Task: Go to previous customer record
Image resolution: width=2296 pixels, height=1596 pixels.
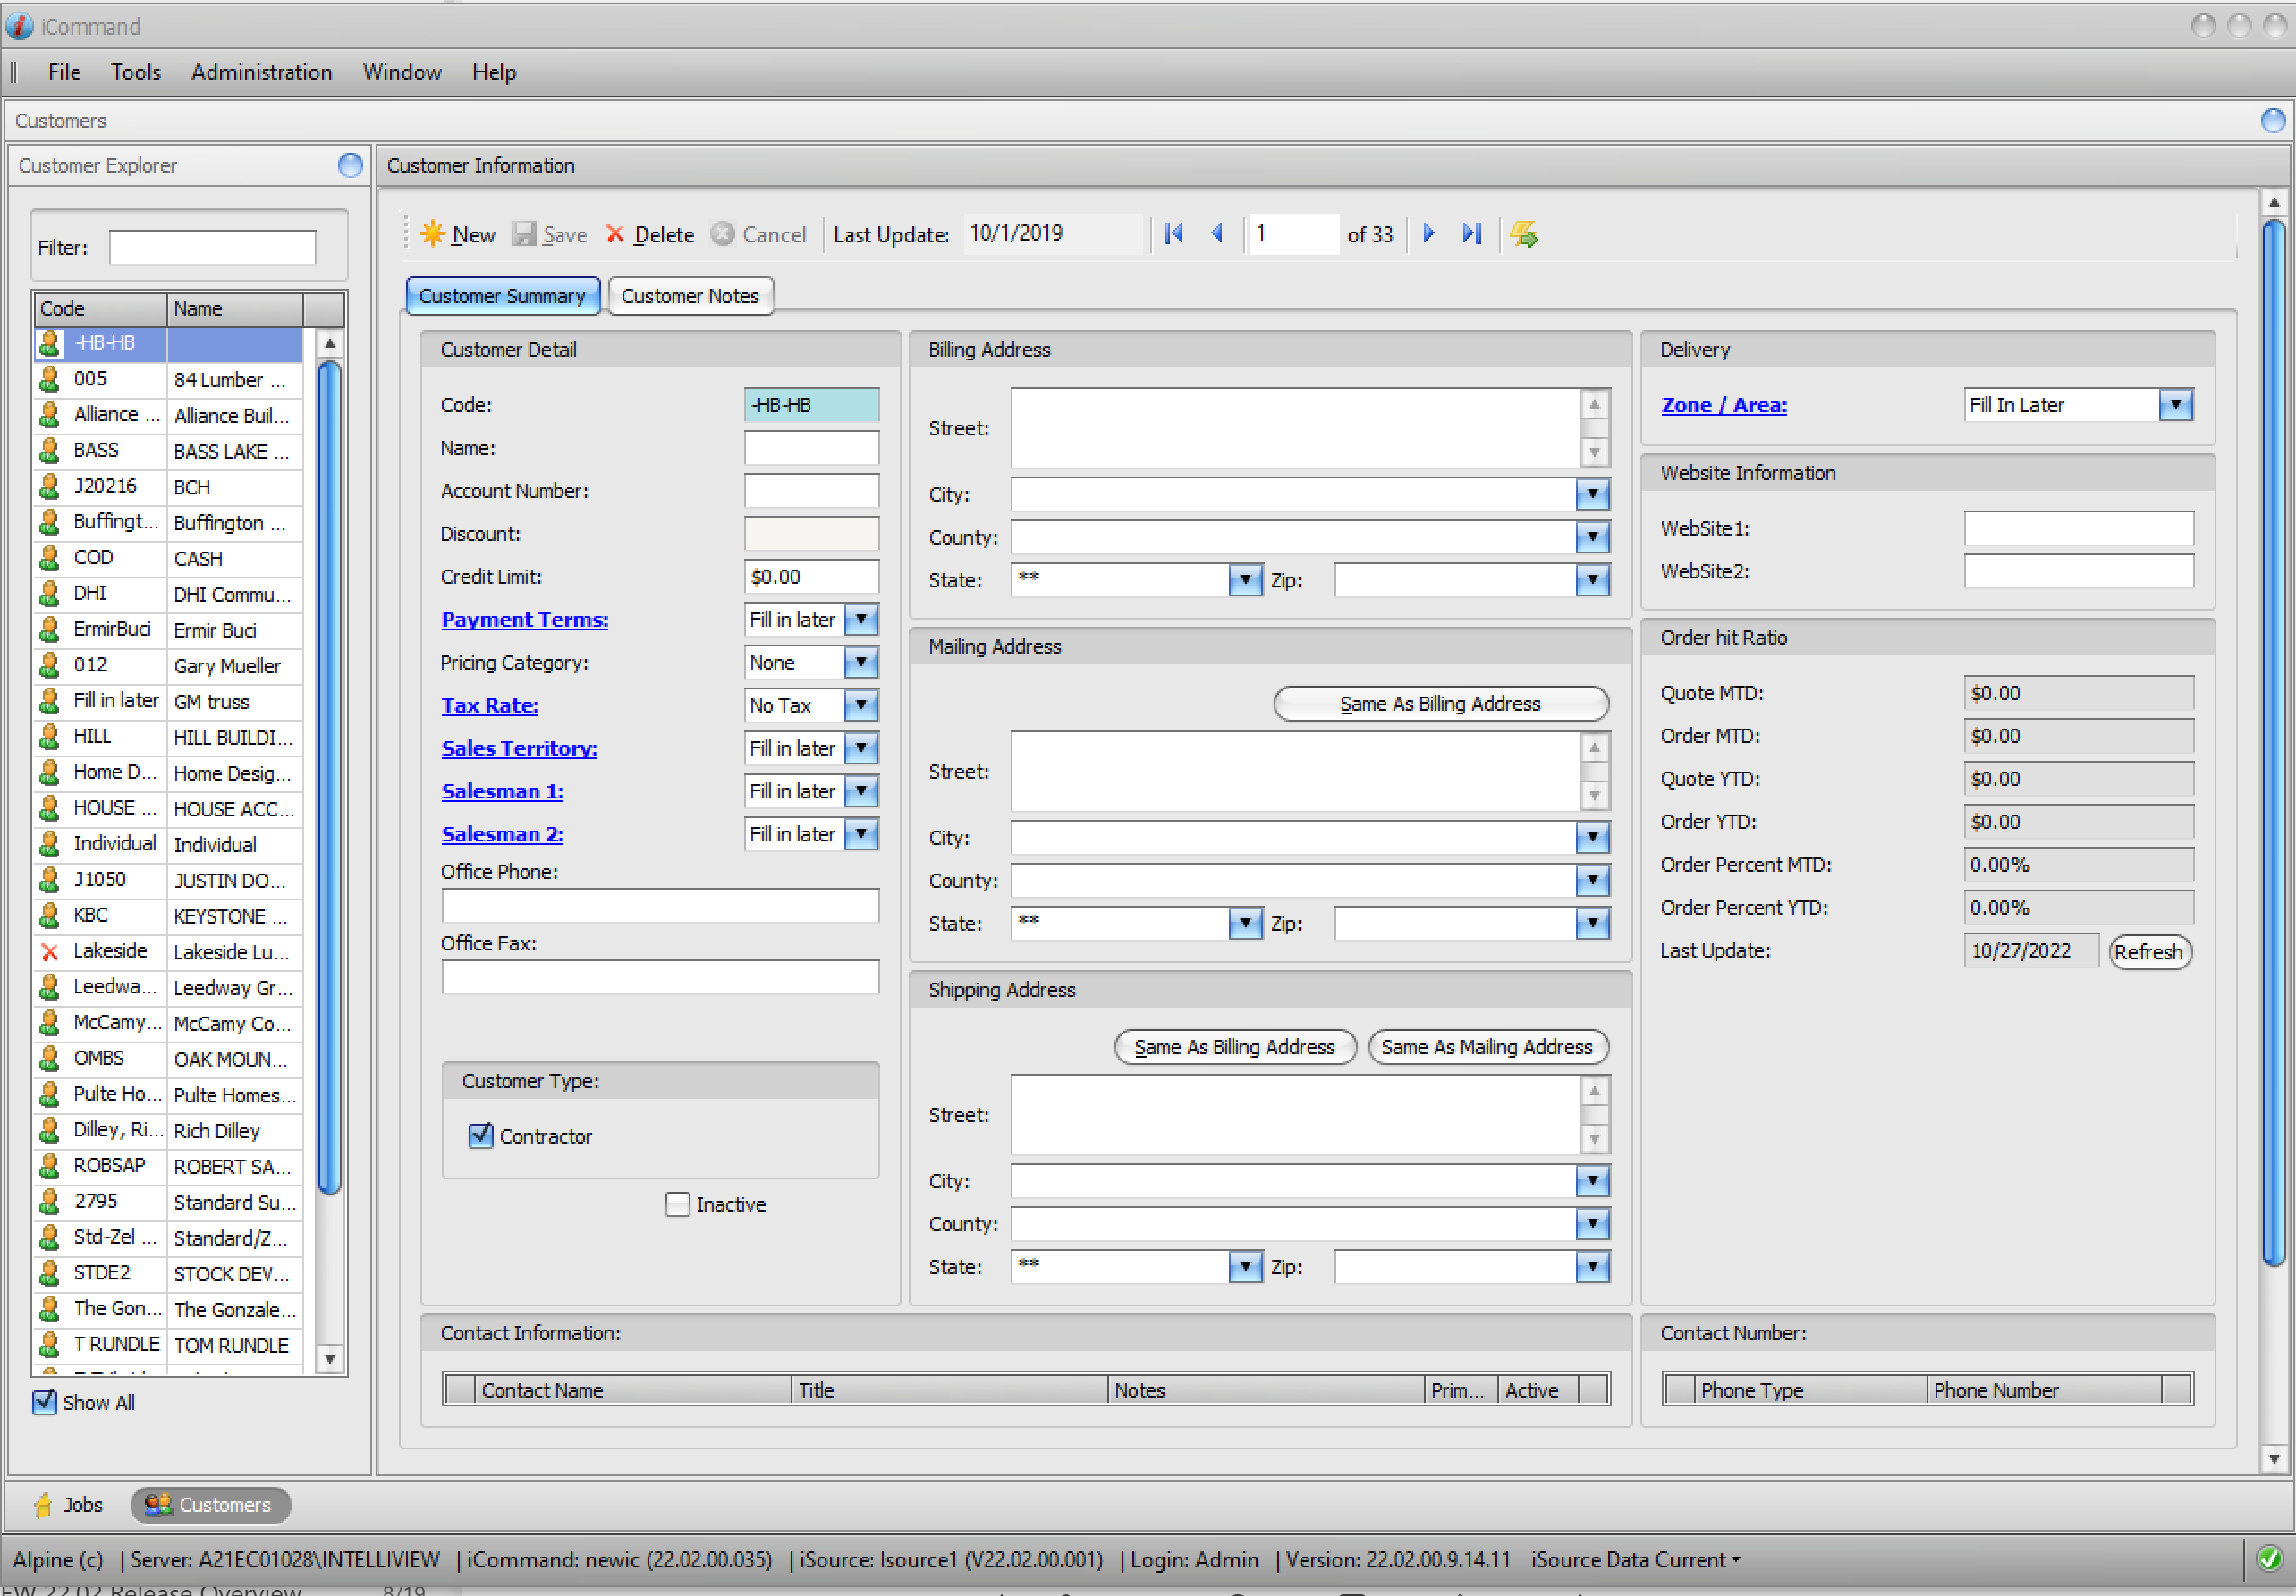Action: pos(1217,234)
